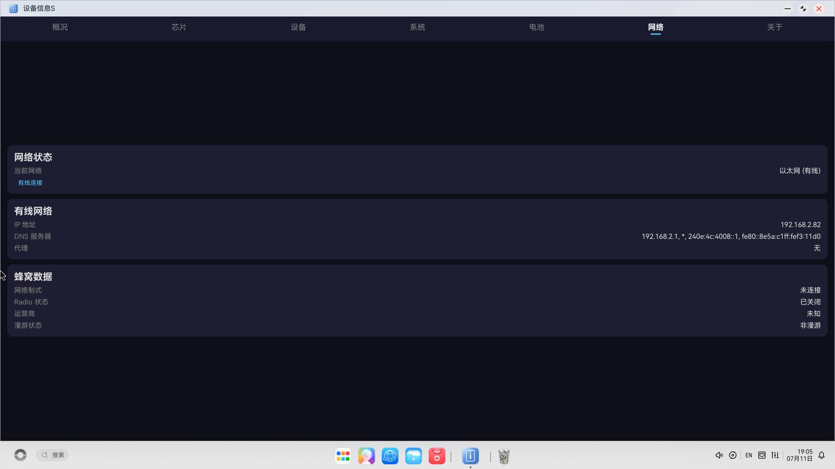Open the volume speaker icon
Image resolution: width=835 pixels, height=469 pixels.
[719, 455]
